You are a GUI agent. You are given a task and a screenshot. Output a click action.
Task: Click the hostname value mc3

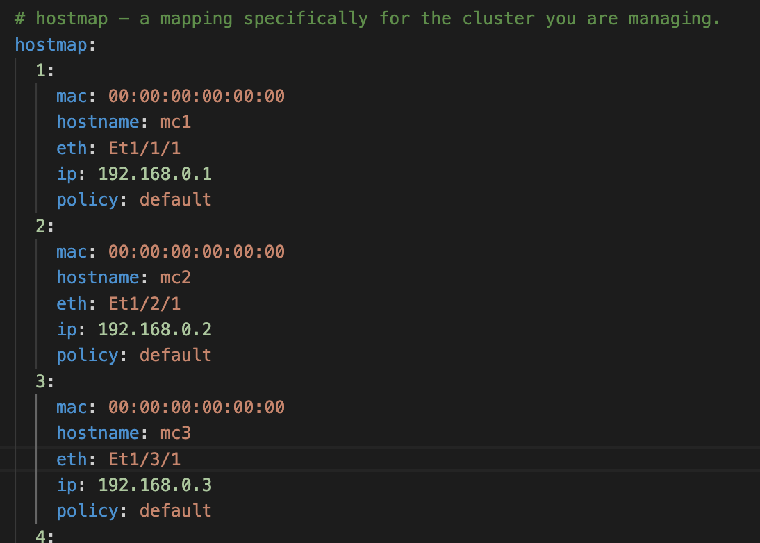click(x=175, y=433)
